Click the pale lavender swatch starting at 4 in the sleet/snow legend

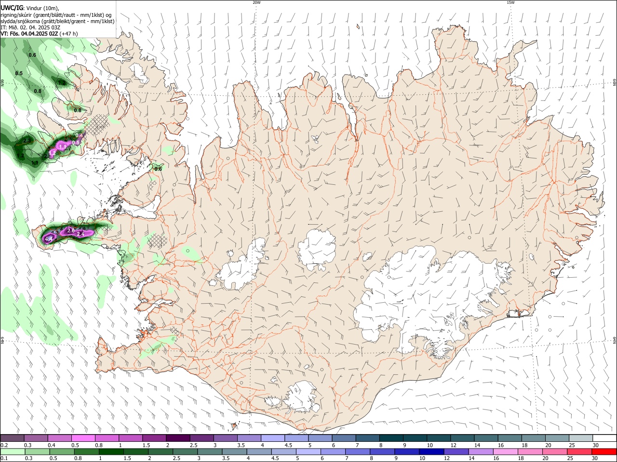272,438
